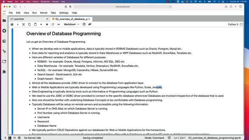Click the privacy shield icon near address bar
Viewport: 249px width, 140px height.
[70, 7]
